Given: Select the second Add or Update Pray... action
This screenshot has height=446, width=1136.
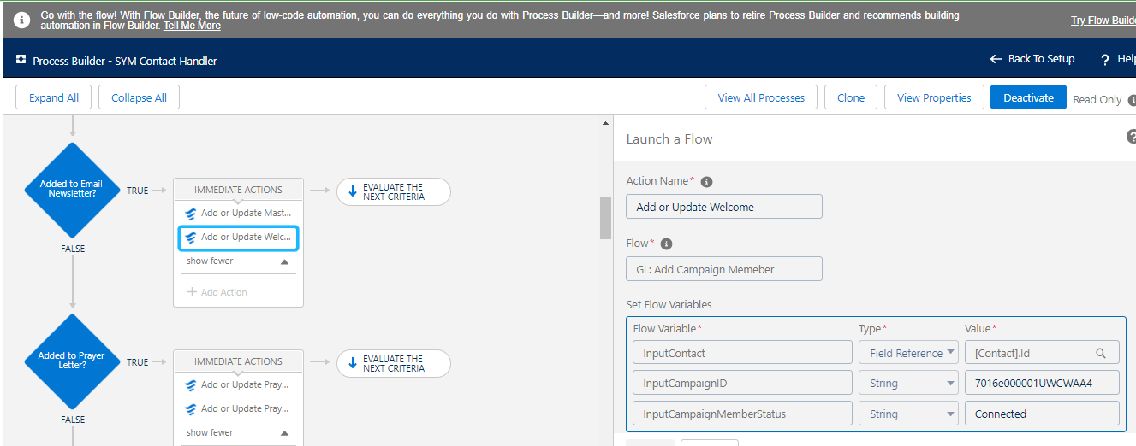Looking at the screenshot, I should (x=238, y=408).
